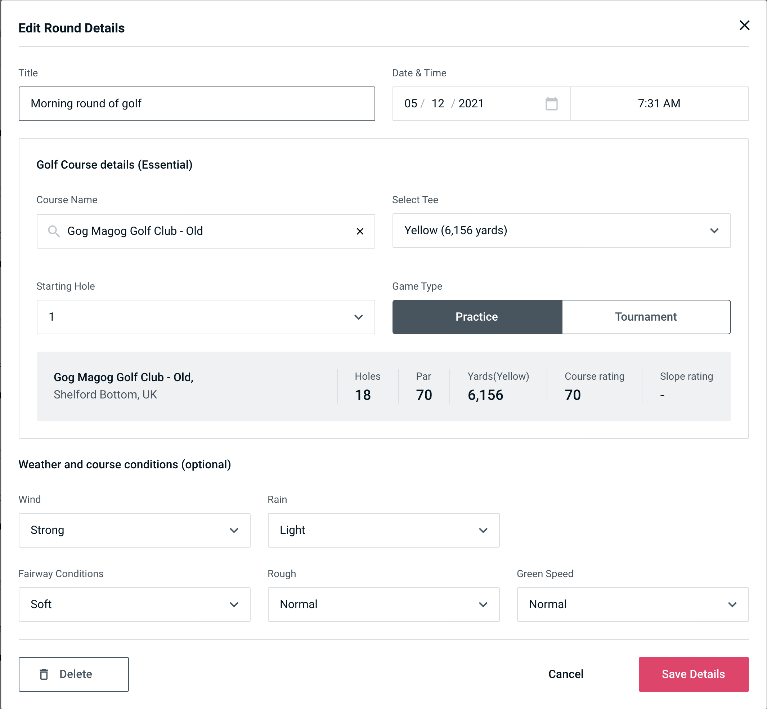Click the Save Details button
Image resolution: width=767 pixels, height=709 pixels.
coord(693,674)
